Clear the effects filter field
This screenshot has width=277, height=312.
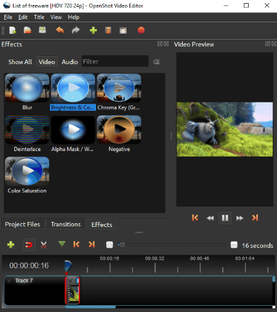pyautogui.click(x=156, y=62)
